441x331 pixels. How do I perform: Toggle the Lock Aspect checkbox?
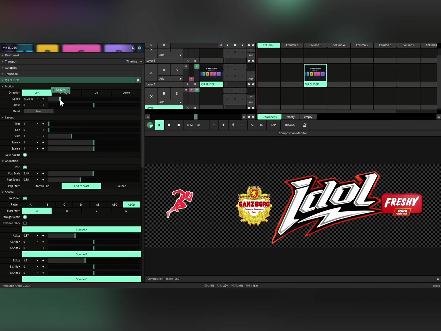tap(25, 155)
